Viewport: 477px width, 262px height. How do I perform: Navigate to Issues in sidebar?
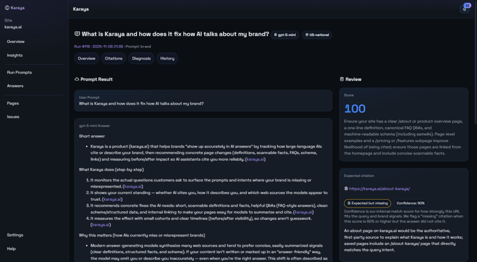pos(13,117)
